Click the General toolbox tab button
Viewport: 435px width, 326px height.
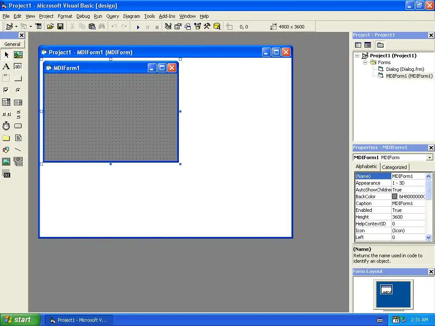12,44
